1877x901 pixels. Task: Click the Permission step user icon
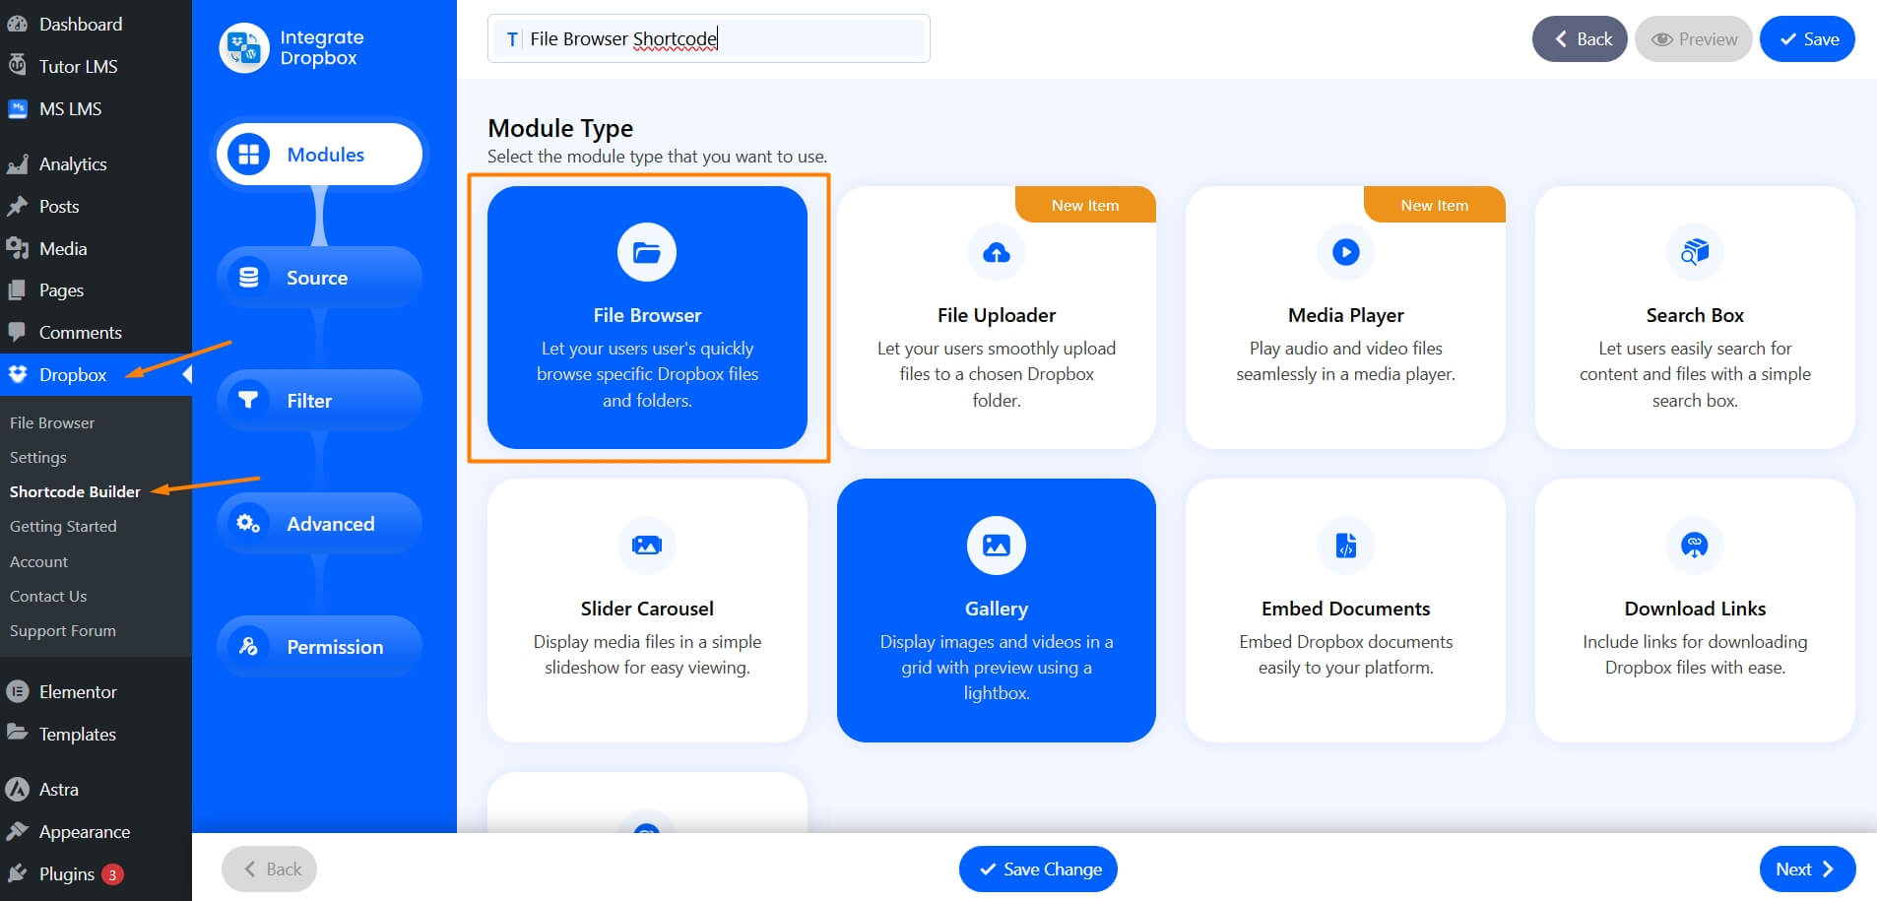[249, 646]
